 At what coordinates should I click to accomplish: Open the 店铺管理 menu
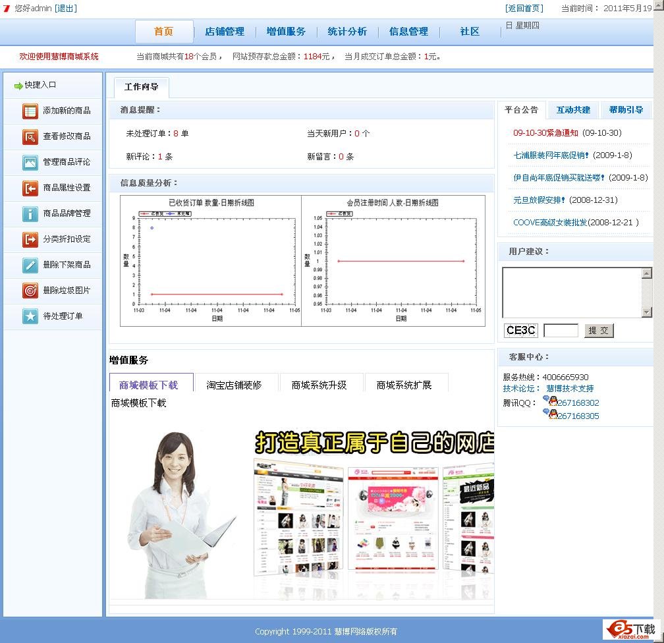[225, 32]
